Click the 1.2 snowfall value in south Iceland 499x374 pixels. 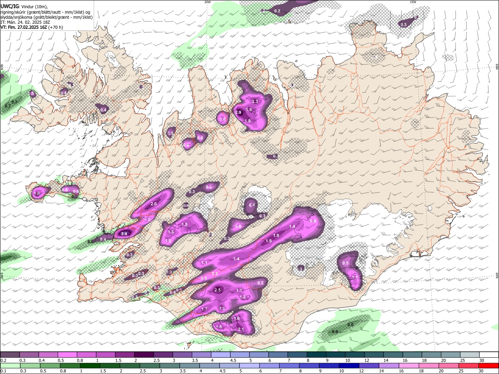[x=242, y=297]
